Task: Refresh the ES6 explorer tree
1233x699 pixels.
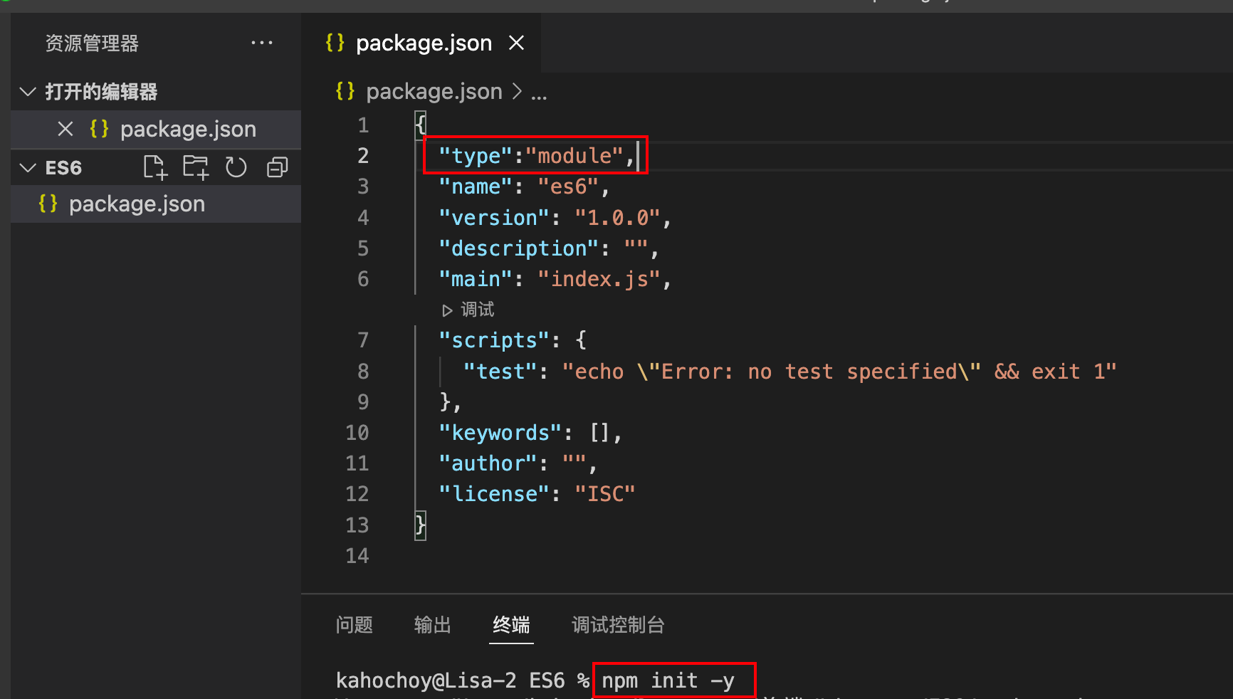Action: coord(236,167)
